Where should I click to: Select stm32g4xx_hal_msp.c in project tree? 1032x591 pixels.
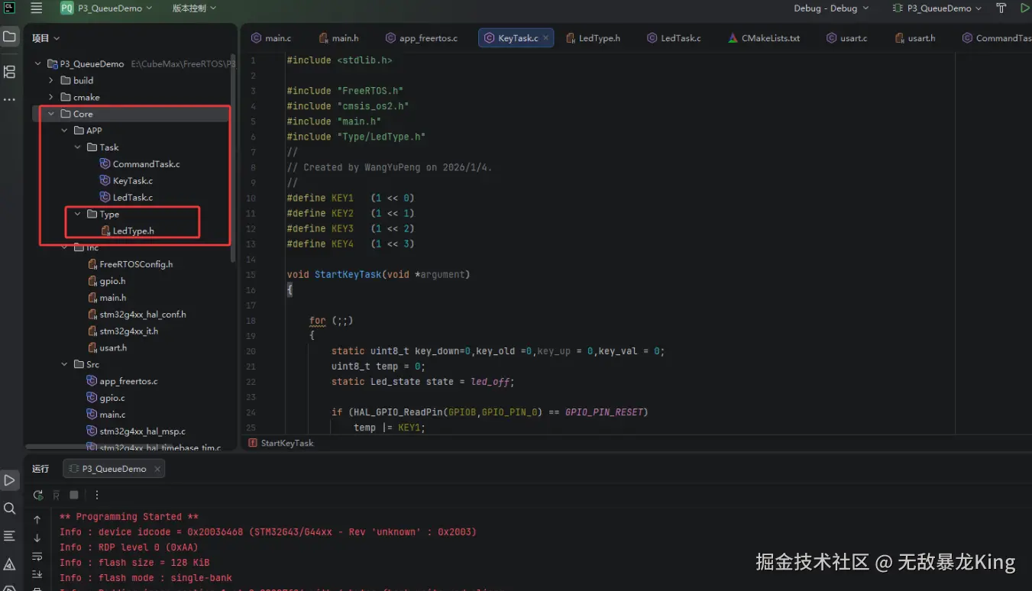click(x=136, y=431)
